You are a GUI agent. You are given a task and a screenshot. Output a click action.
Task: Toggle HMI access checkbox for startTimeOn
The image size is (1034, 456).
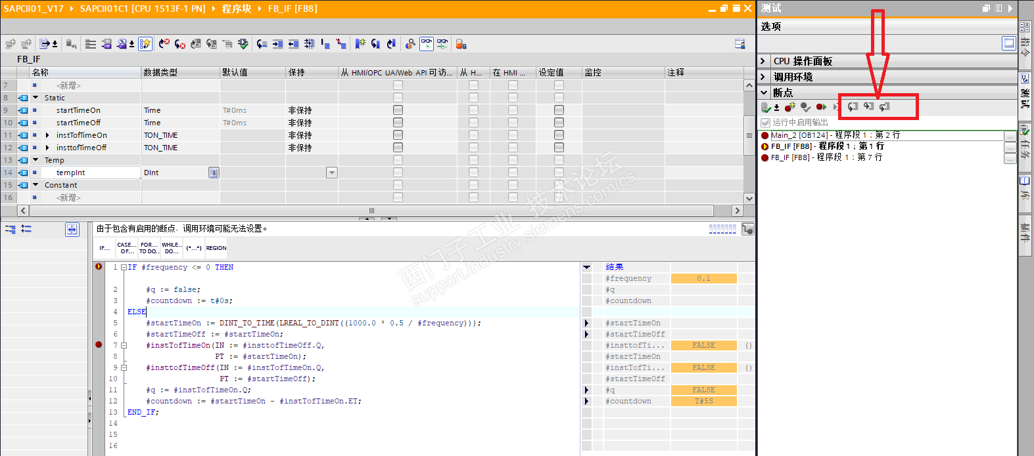tap(398, 110)
